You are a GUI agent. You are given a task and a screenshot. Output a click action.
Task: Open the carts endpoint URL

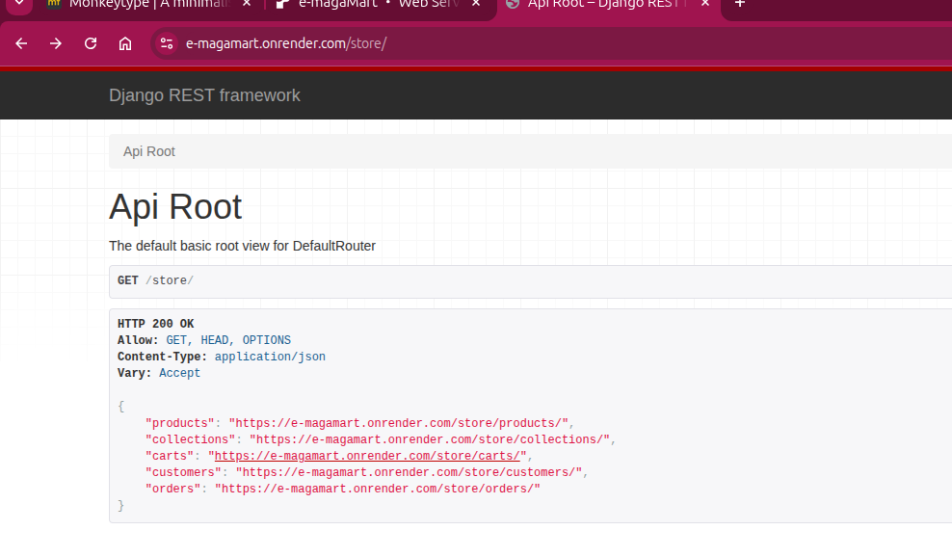[x=367, y=456]
